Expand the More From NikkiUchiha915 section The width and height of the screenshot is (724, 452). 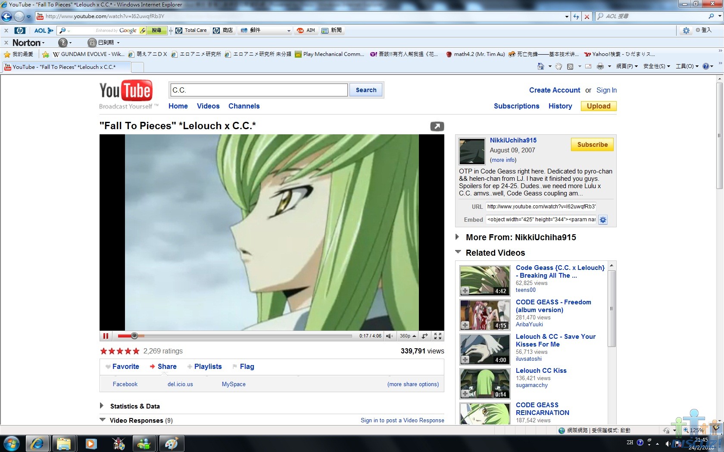coord(458,237)
